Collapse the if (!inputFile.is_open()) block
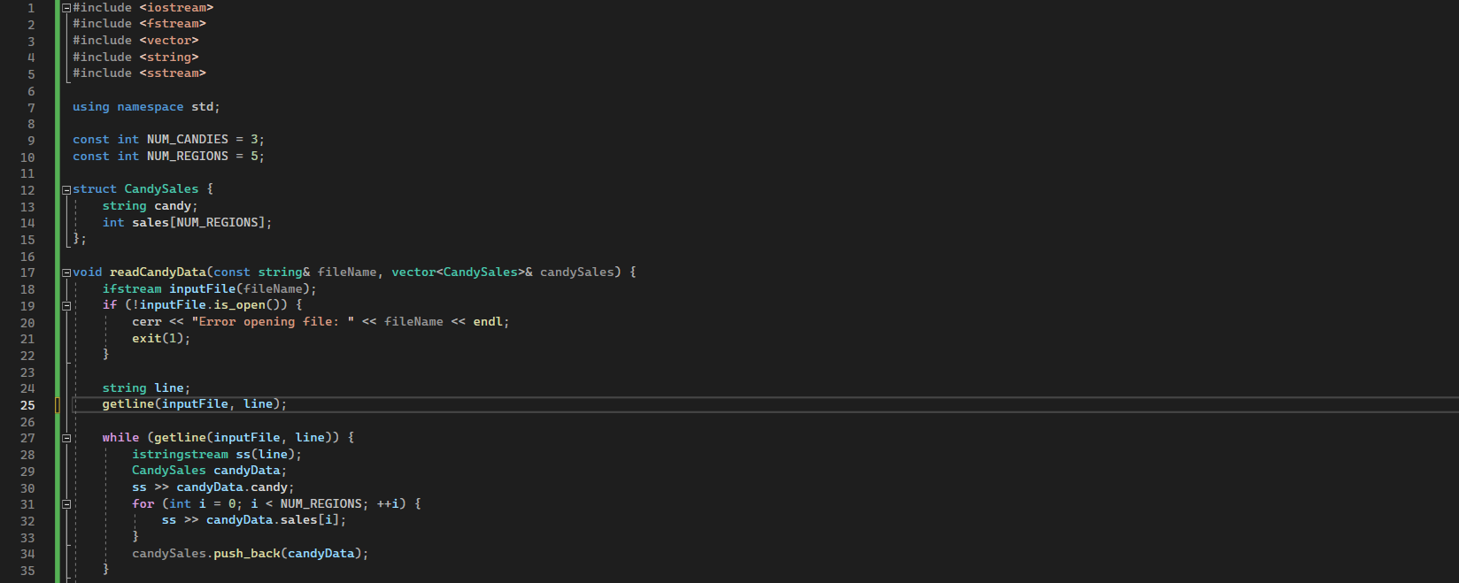This screenshot has width=1459, height=583. point(66,305)
